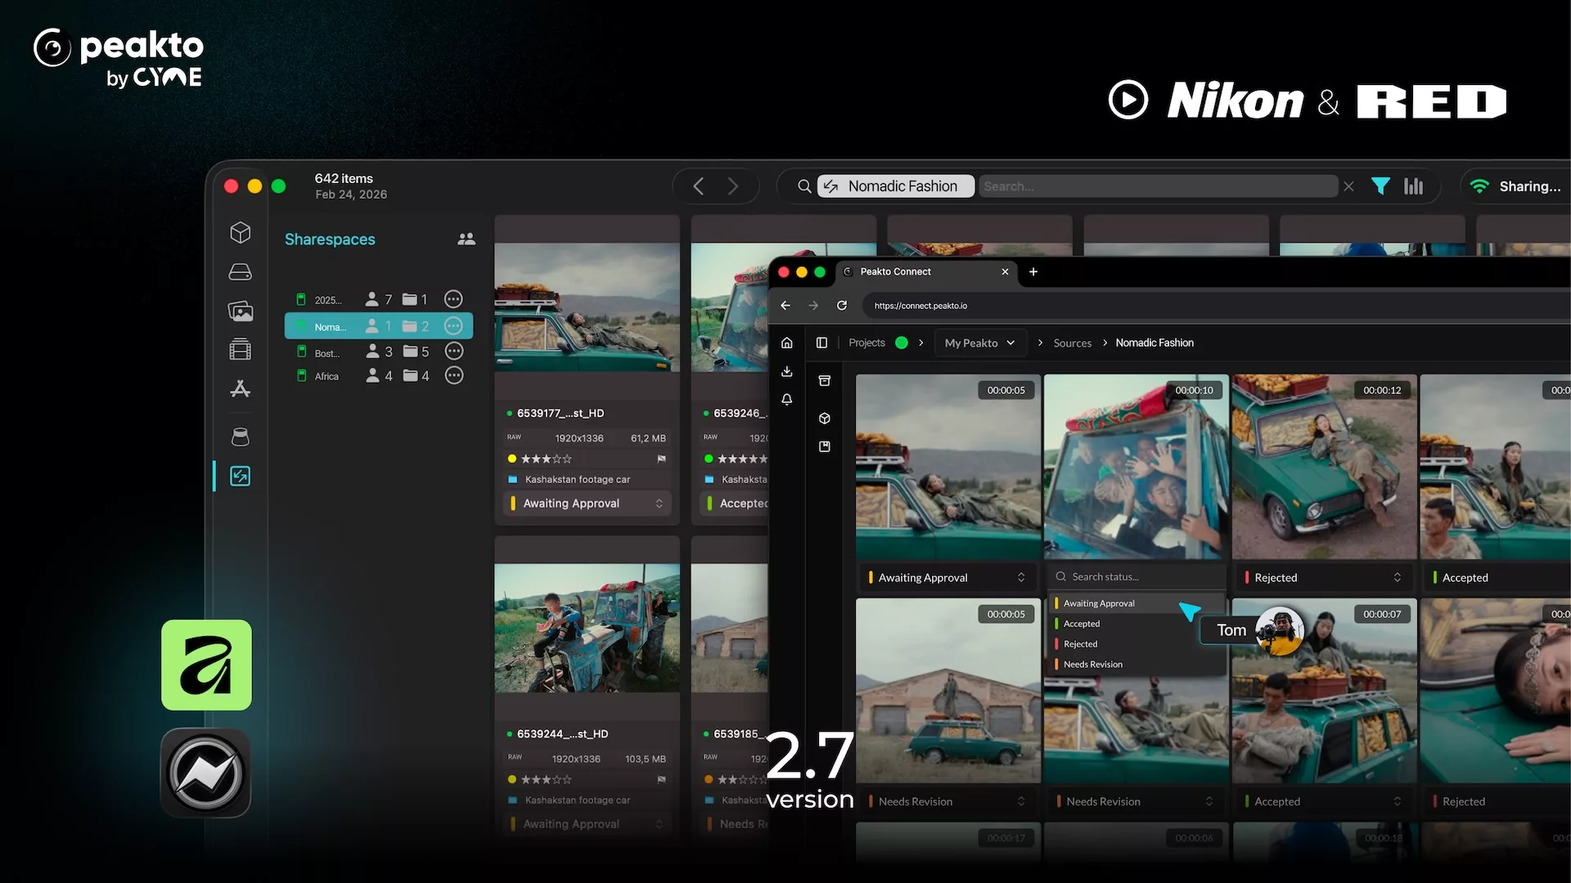The height and width of the screenshot is (883, 1571).
Task: Choose Needs Revision in status list
Action: point(1093,664)
